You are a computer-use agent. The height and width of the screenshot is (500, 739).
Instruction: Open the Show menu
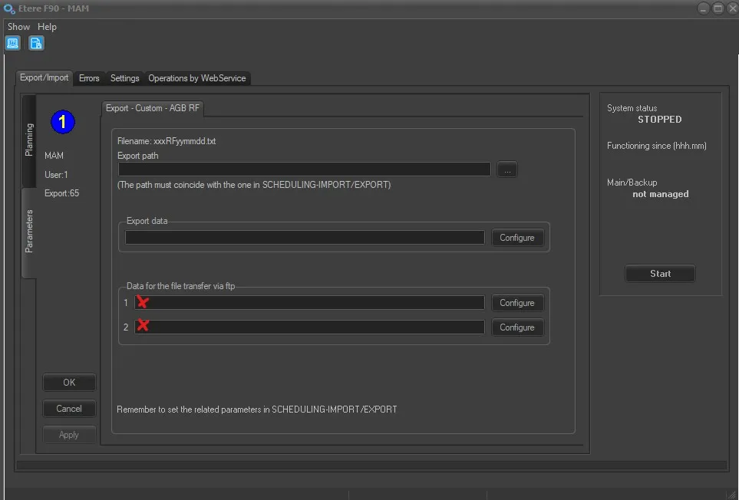click(x=18, y=27)
